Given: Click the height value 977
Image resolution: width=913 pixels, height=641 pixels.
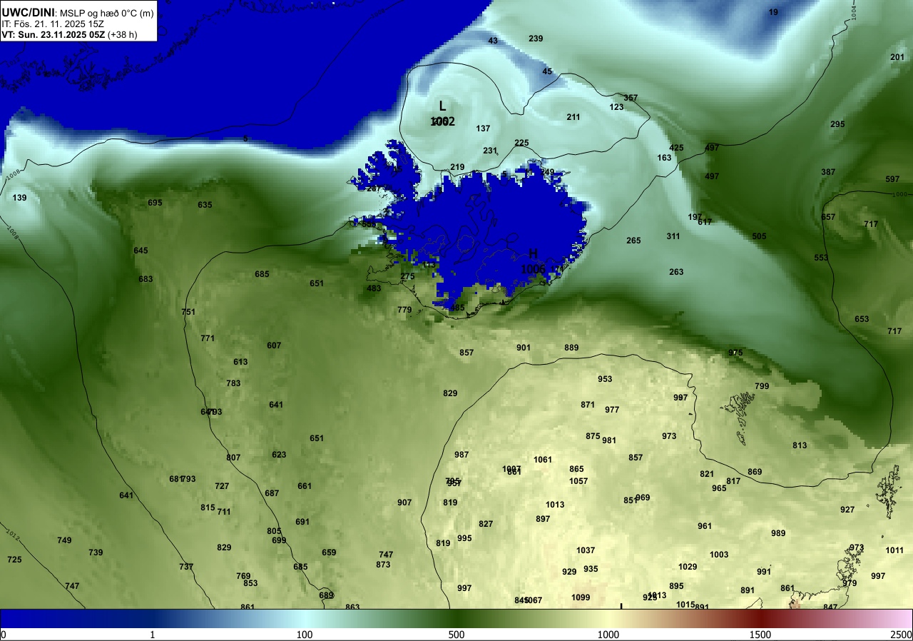Looking at the screenshot, I should coord(612,410).
